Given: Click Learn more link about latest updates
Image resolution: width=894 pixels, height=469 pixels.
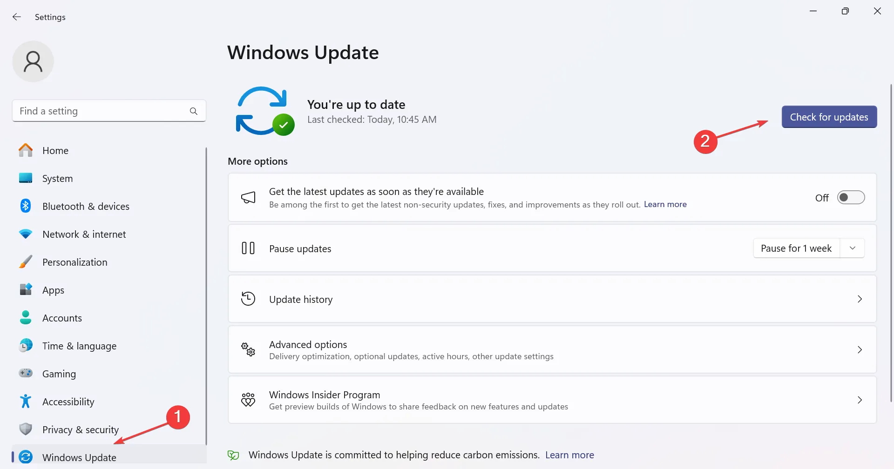Looking at the screenshot, I should pos(665,204).
